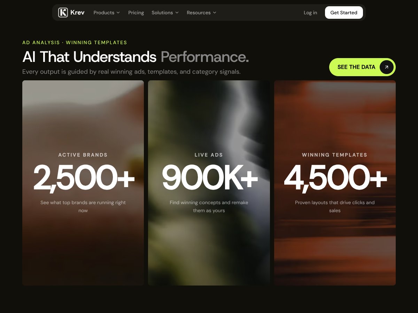Click the 2,500+ statistic number
This screenshot has width=418, height=313.
point(84,178)
